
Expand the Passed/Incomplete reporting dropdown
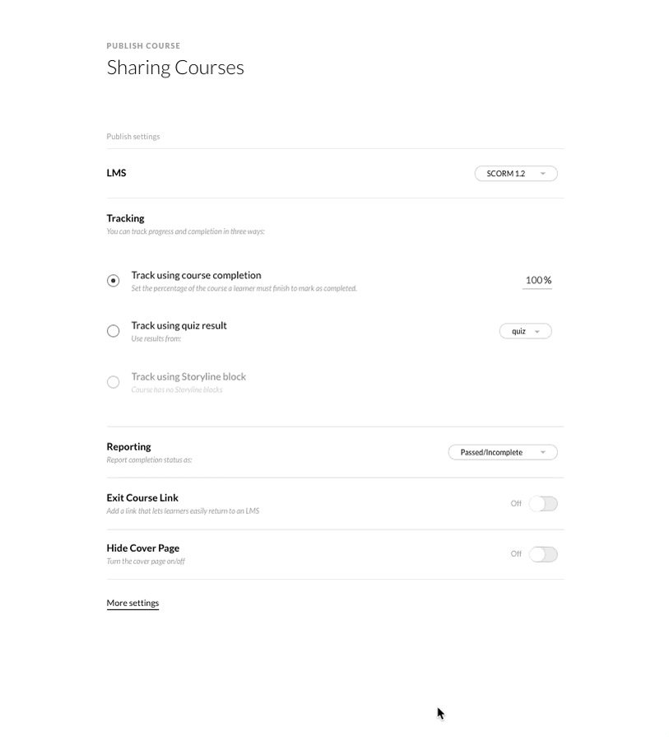tap(497, 452)
